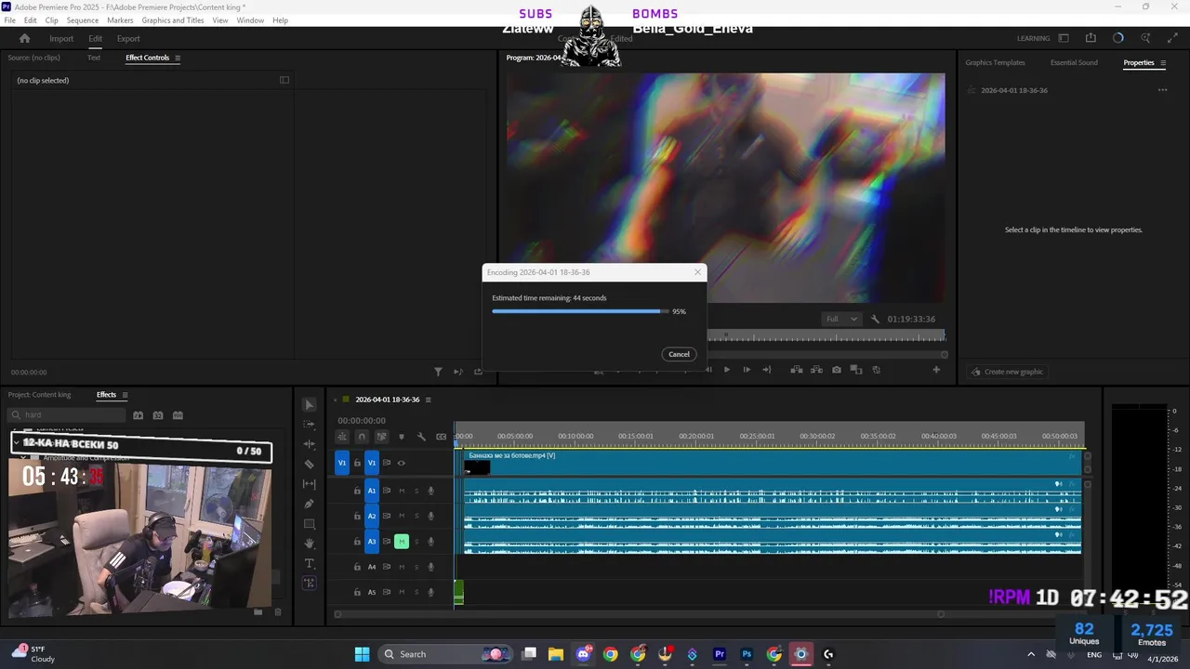Image resolution: width=1190 pixels, height=669 pixels.
Task: Click the encoding progress bar at 95%
Action: 579,311
